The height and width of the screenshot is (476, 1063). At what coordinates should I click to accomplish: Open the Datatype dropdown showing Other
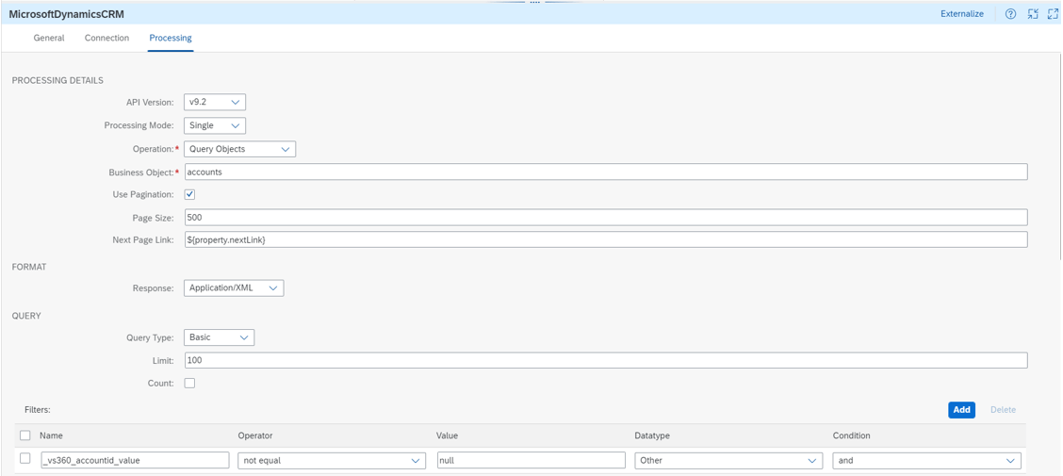(x=728, y=460)
